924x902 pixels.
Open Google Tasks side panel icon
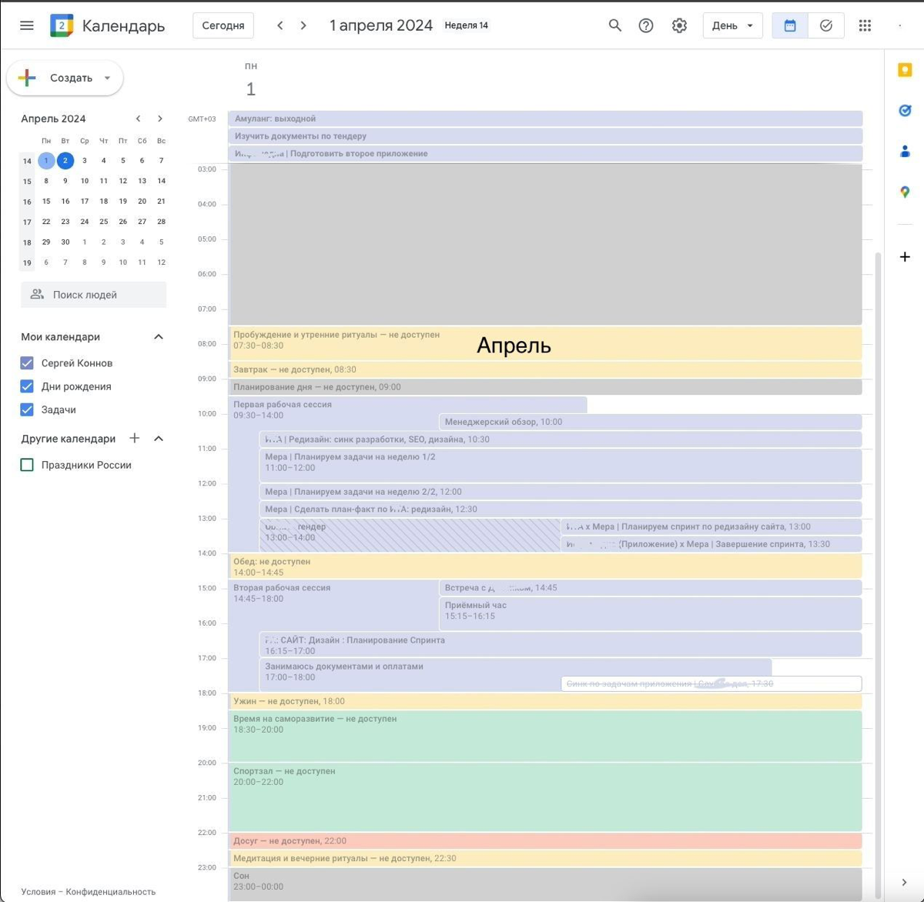(x=905, y=111)
